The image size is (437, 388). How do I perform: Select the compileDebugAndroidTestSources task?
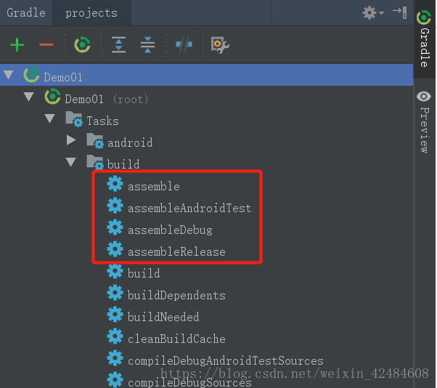[x=226, y=360]
